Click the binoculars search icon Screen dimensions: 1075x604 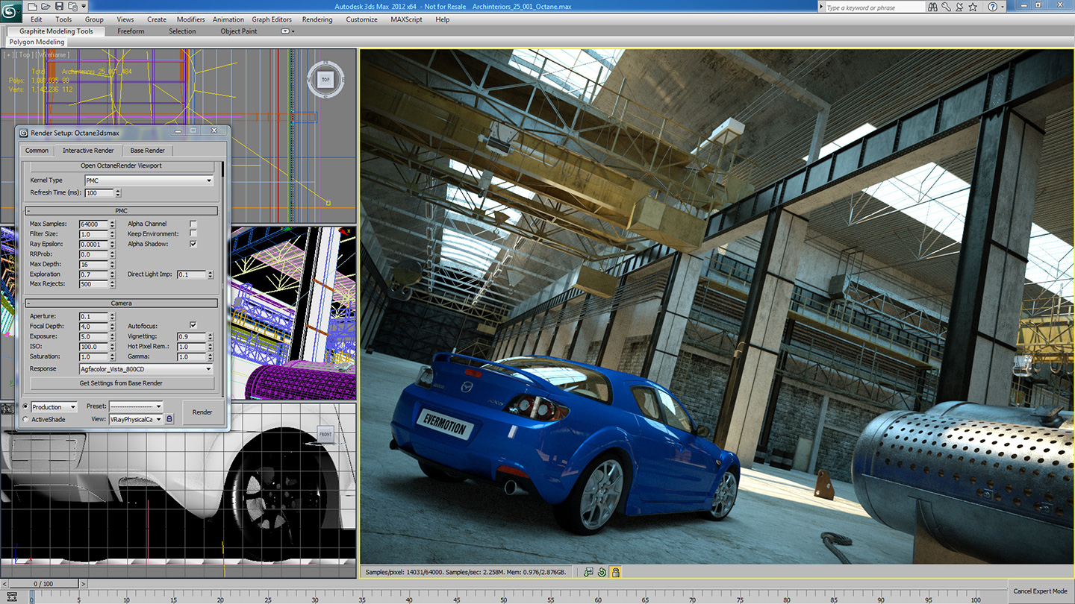click(932, 7)
